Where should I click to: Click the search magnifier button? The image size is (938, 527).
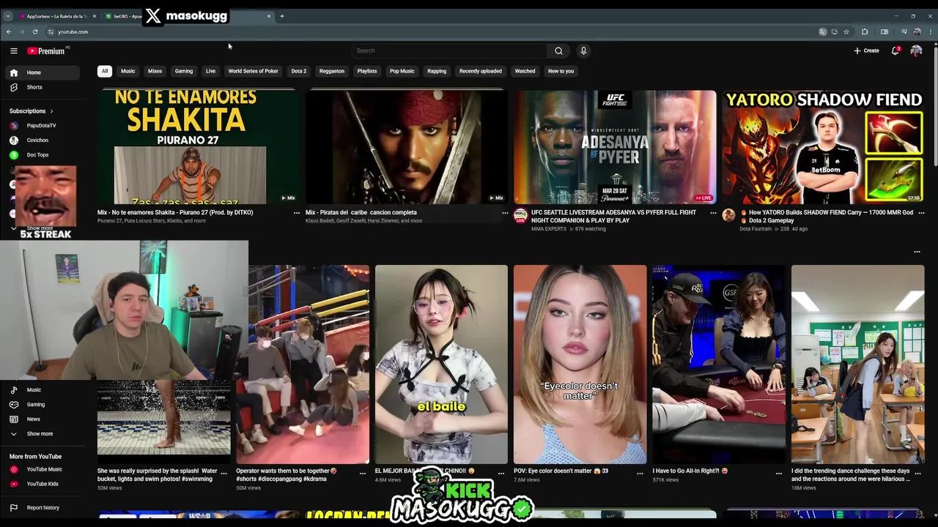558,51
